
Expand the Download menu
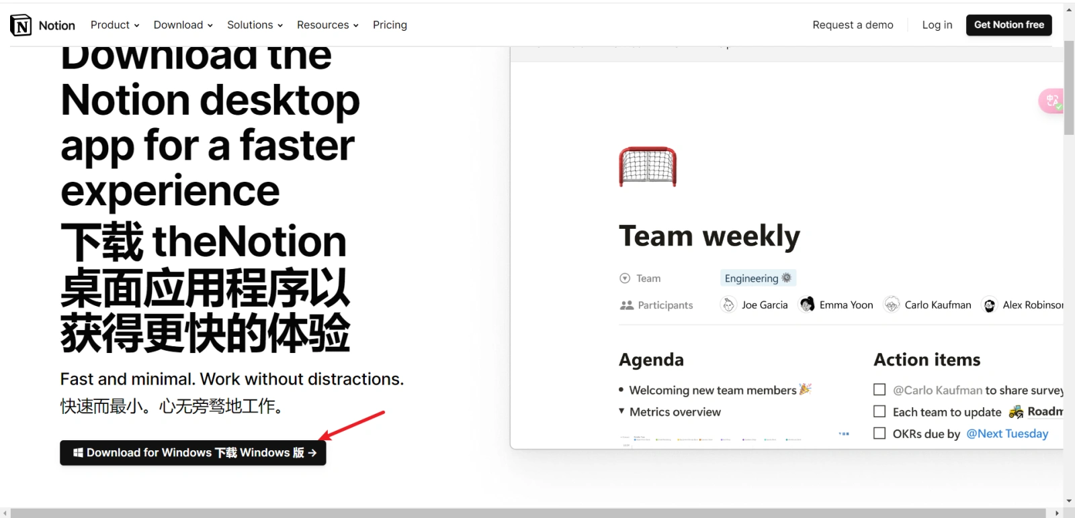(x=183, y=25)
